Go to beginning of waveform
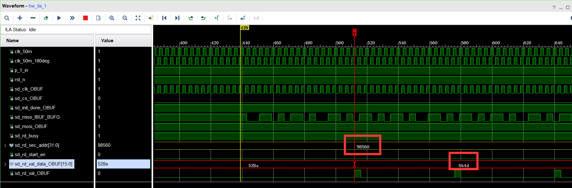This screenshot has width=572, height=188. pyautogui.click(x=164, y=18)
